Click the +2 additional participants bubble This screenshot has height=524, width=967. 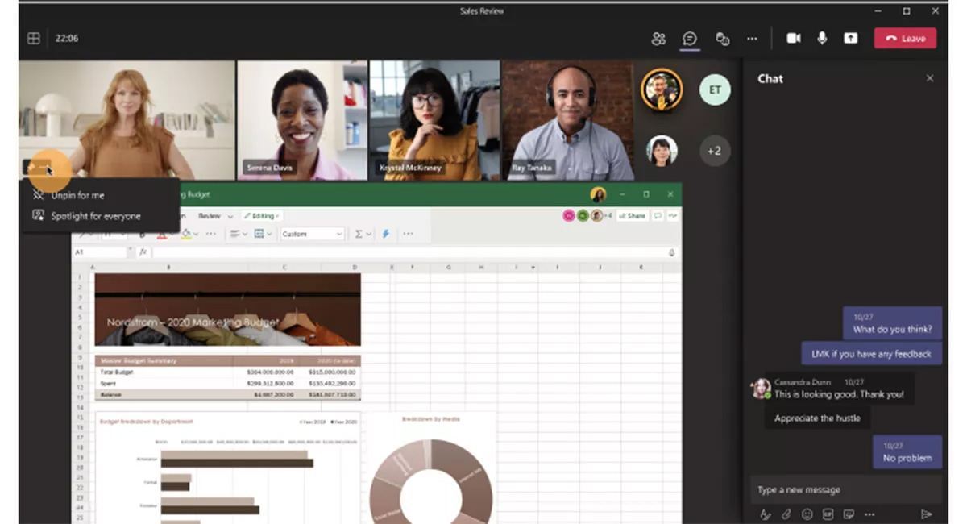715,151
